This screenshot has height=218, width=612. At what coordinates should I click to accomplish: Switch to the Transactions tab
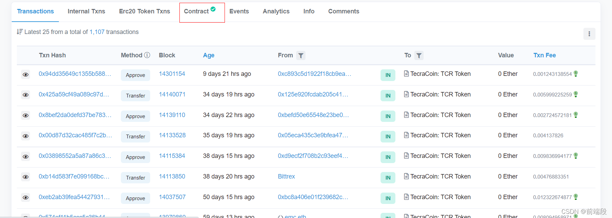(x=35, y=11)
